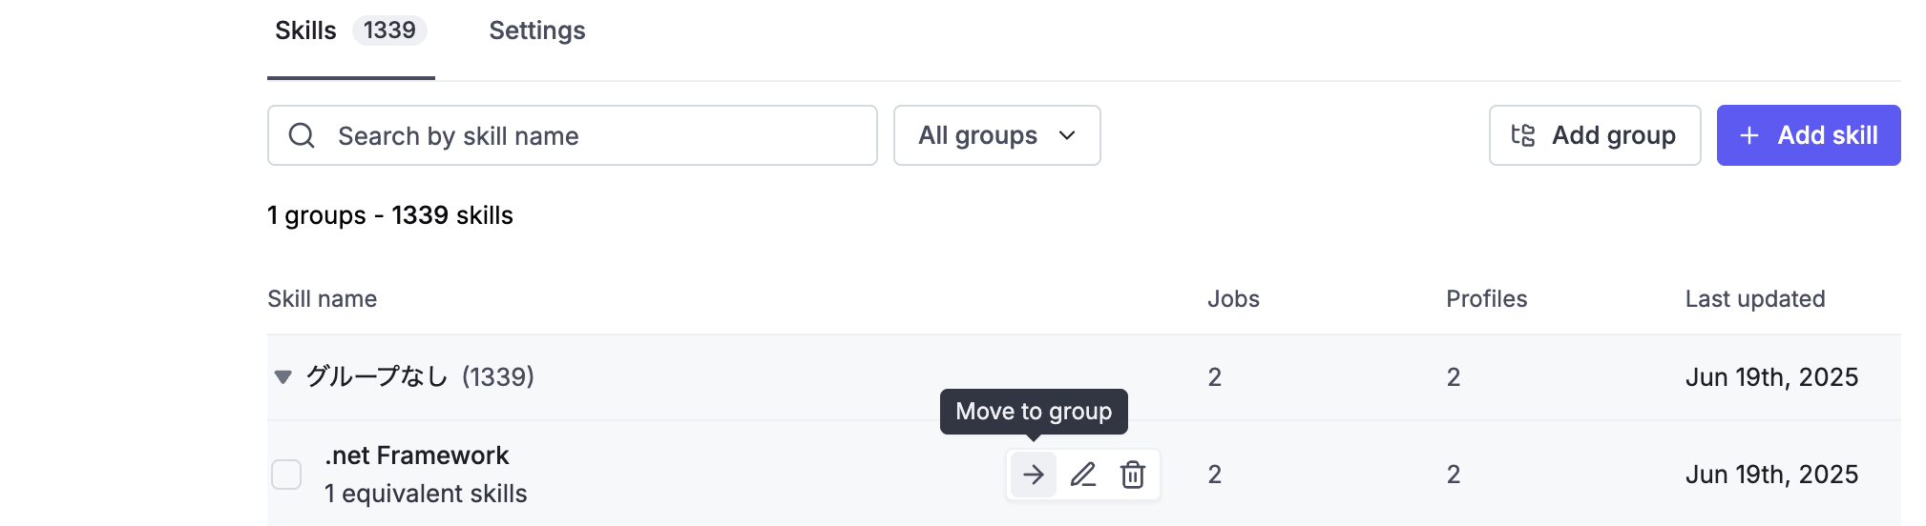Tick the .net Framework skill checkbox
Viewport: 1926px width, 526px height.
point(286,475)
